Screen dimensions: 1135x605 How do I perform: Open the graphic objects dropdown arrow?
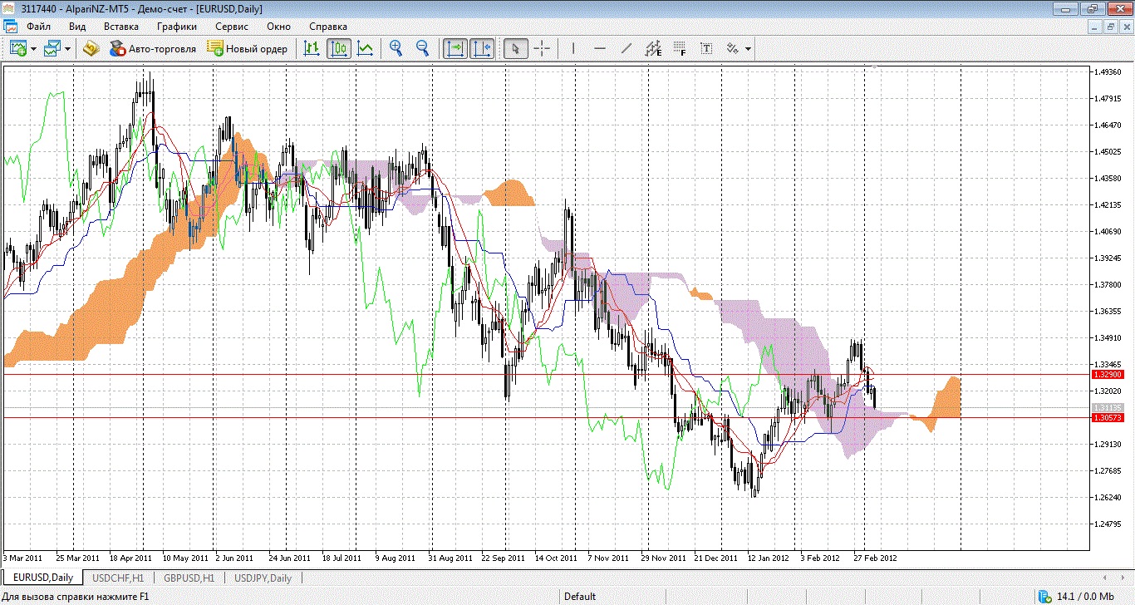click(749, 49)
